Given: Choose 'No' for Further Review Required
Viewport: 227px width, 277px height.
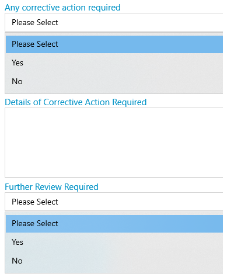Looking at the screenshot, I should [x=114, y=261].
